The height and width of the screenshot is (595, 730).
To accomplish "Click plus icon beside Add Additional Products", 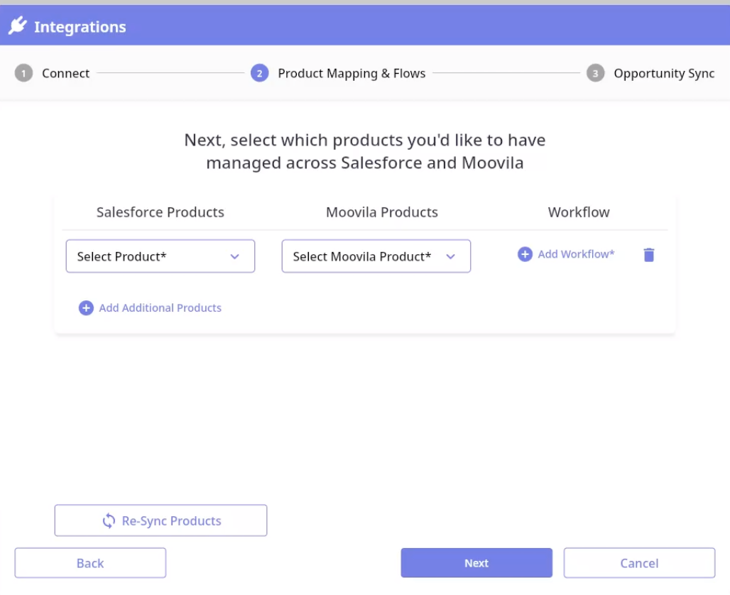I will pyautogui.click(x=86, y=307).
